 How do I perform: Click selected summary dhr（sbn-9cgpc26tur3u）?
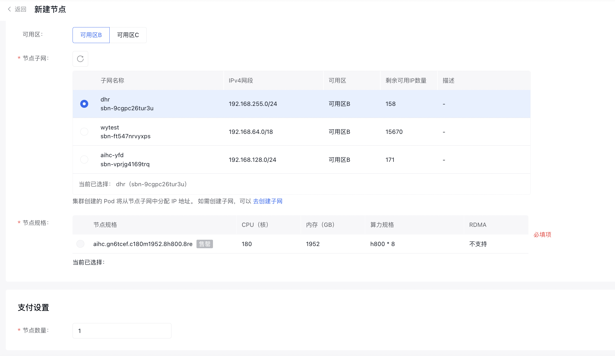point(152,184)
